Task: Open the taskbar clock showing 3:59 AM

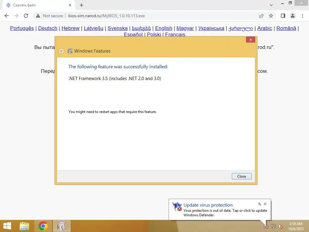Action: [296, 226]
